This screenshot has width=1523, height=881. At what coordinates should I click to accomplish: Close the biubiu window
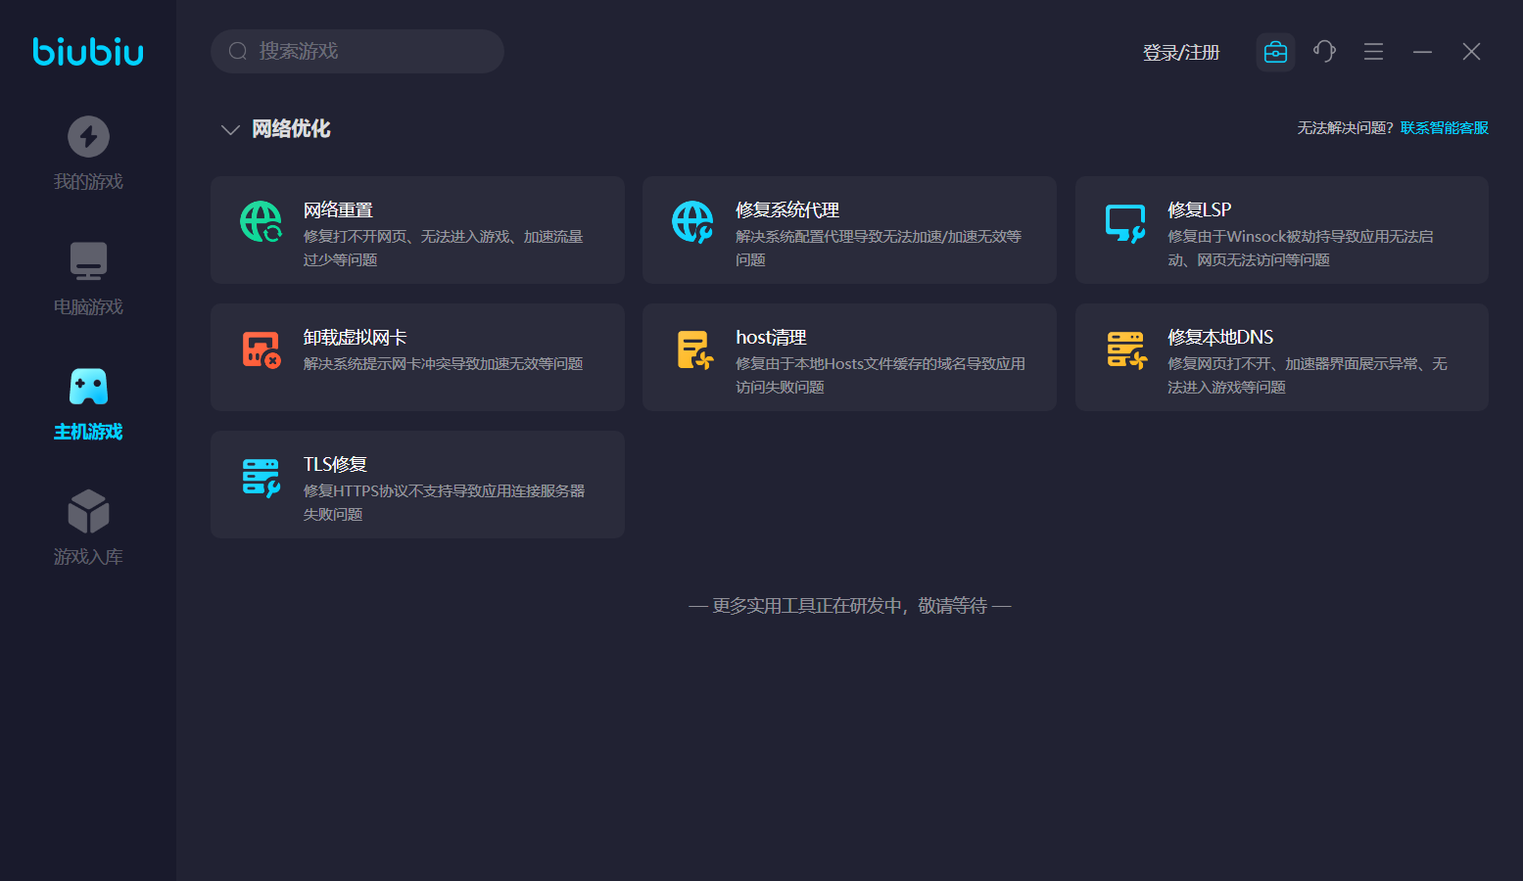point(1471,52)
